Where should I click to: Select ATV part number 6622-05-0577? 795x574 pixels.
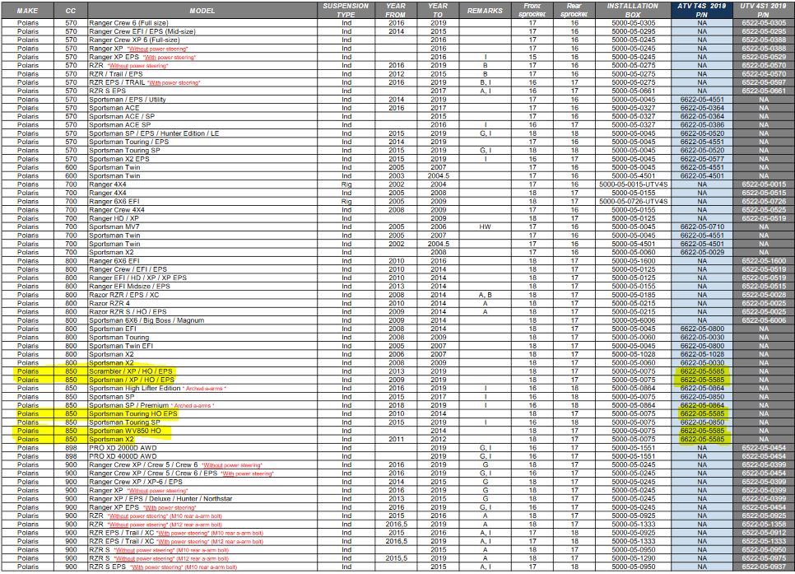click(702, 159)
